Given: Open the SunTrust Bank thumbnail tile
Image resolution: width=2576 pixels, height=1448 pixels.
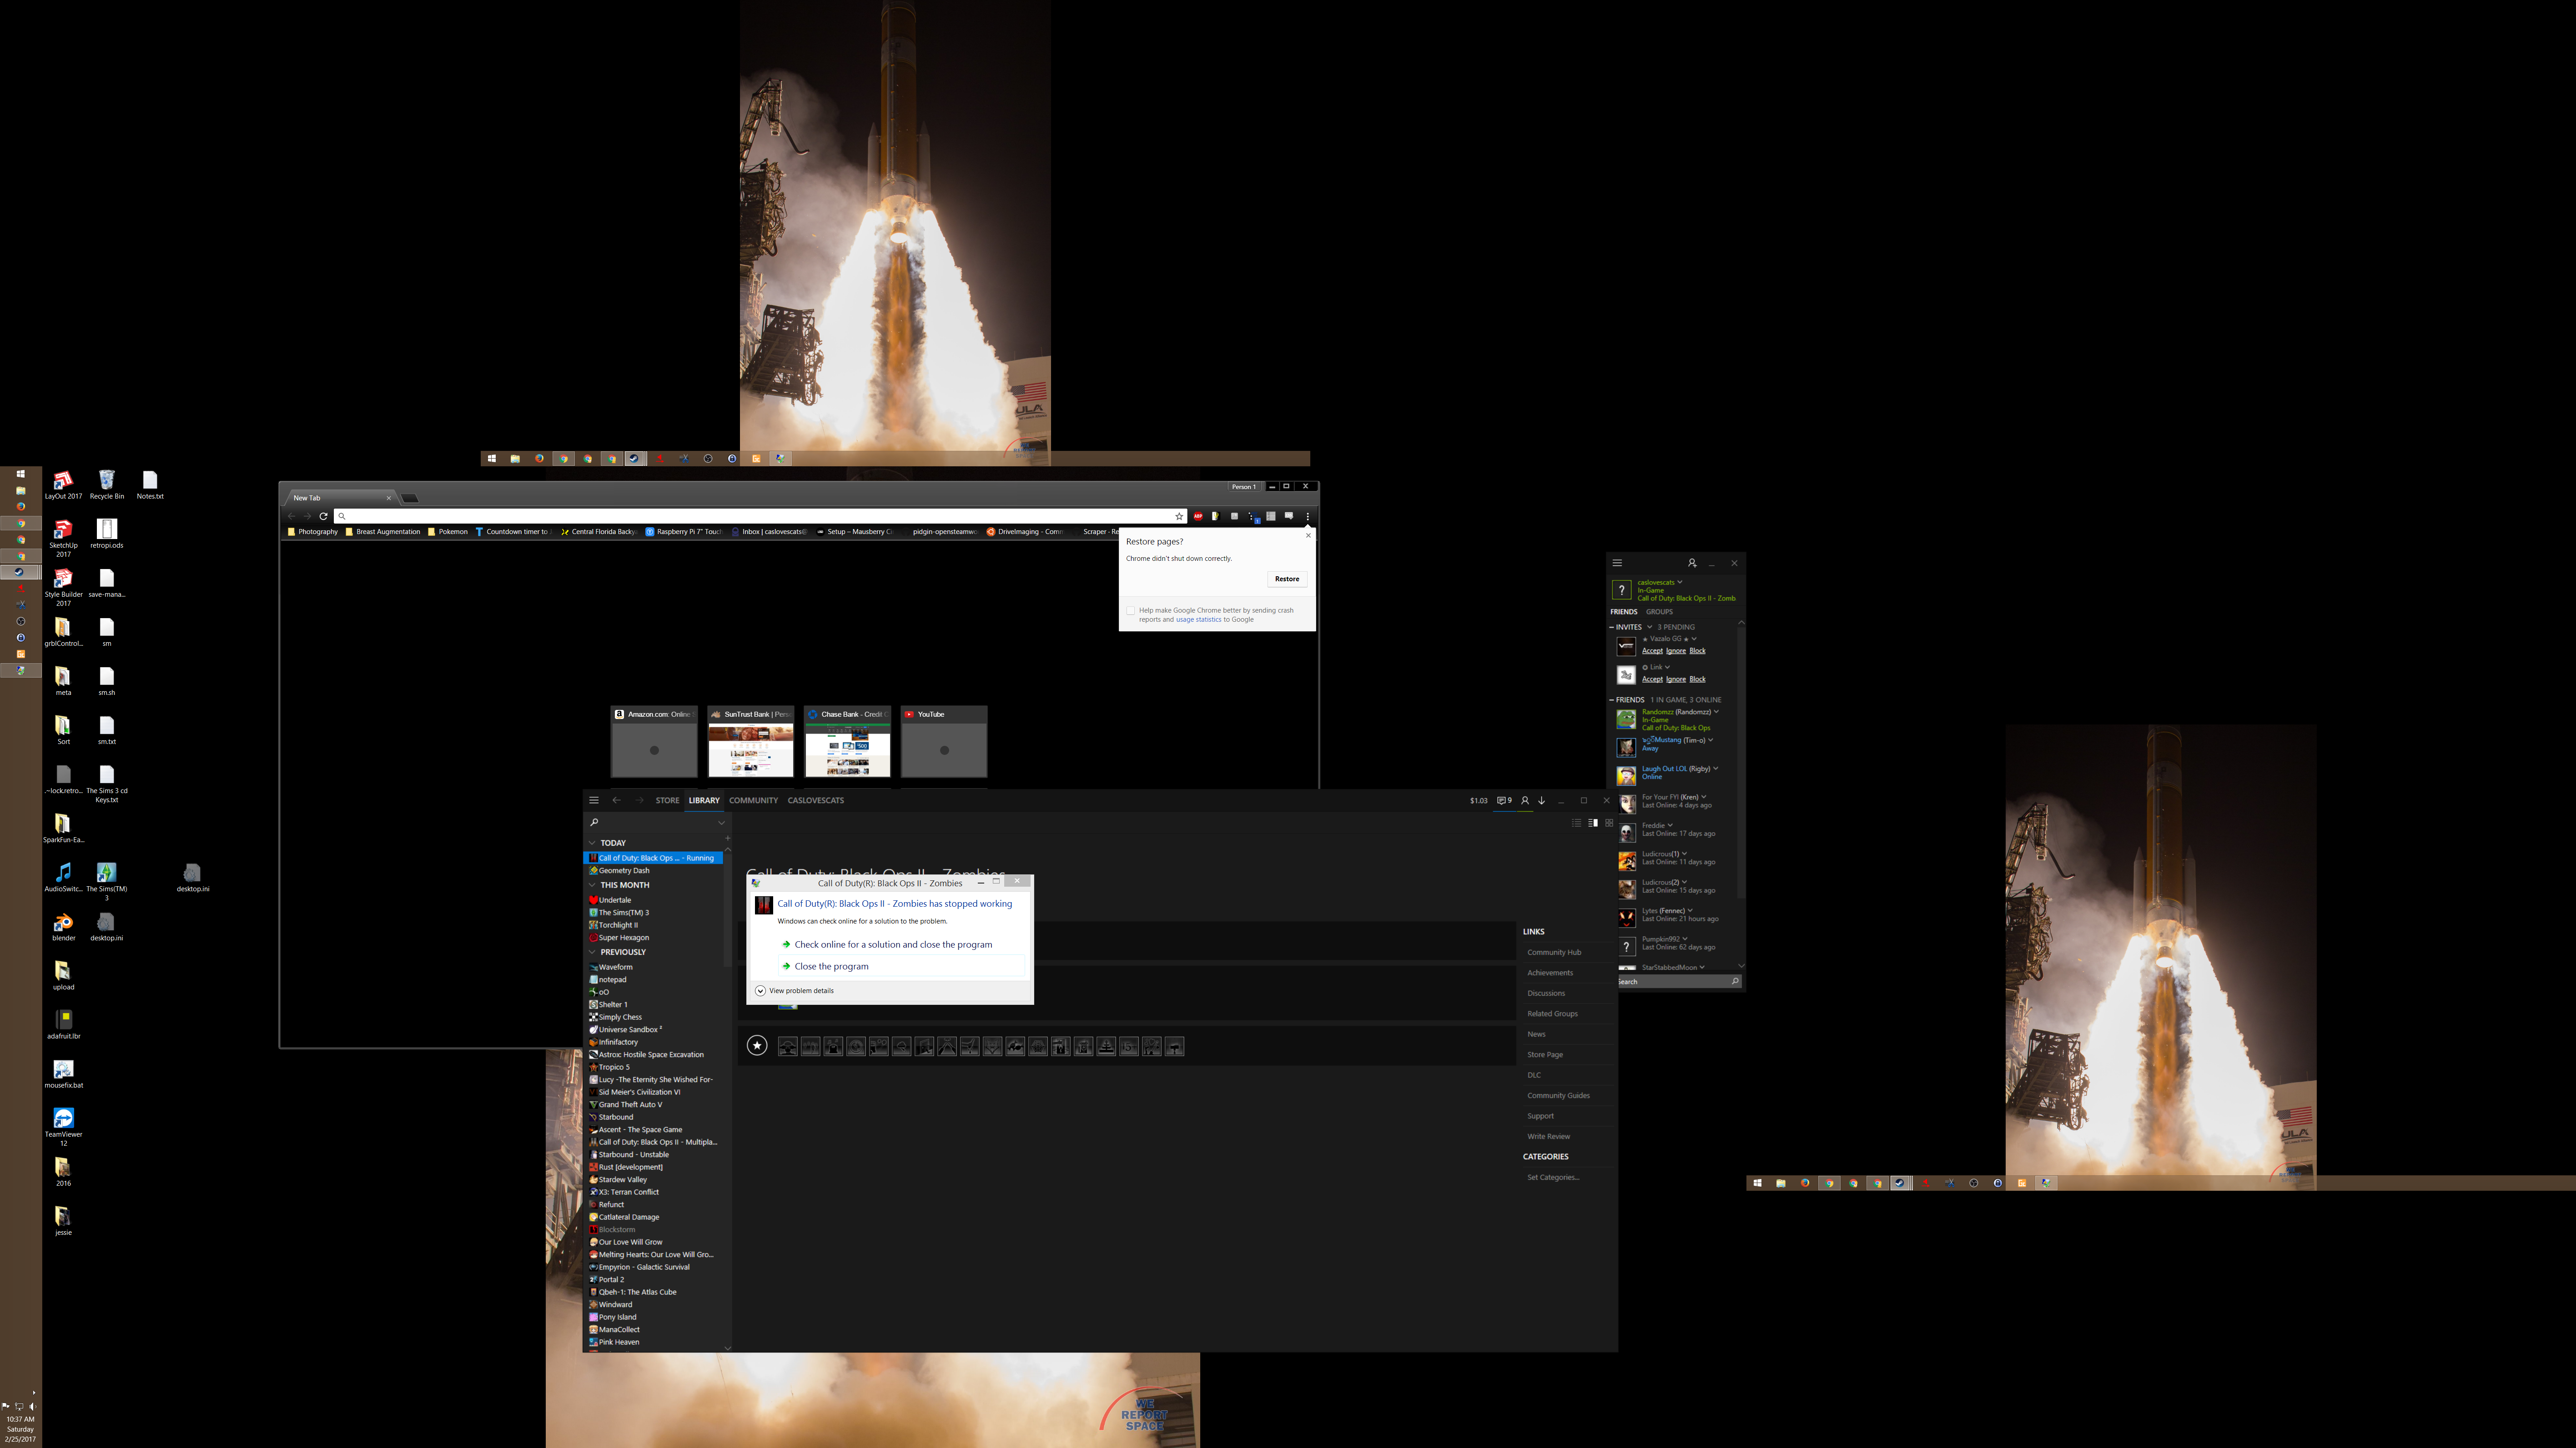Looking at the screenshot, I should click(751, 741).
